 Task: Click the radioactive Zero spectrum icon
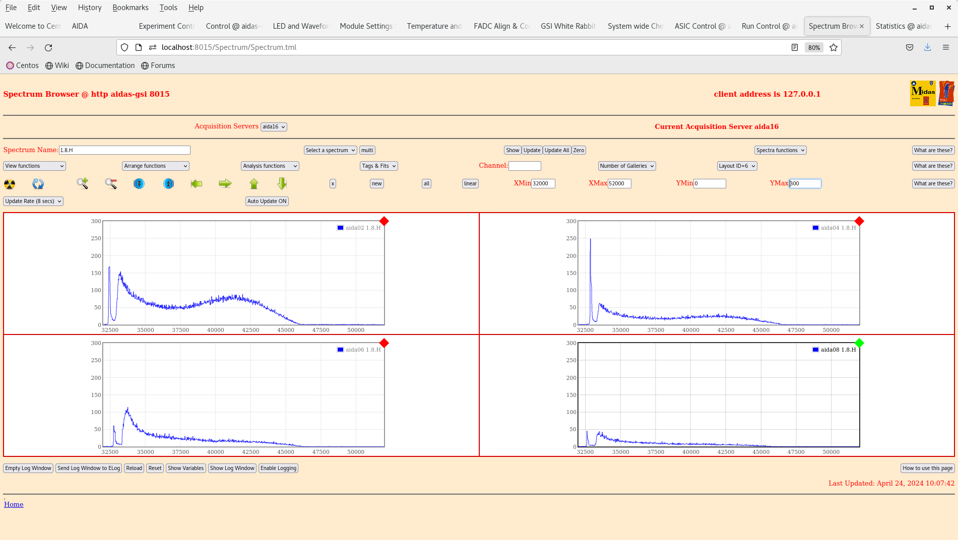click(x=10, y=184)
